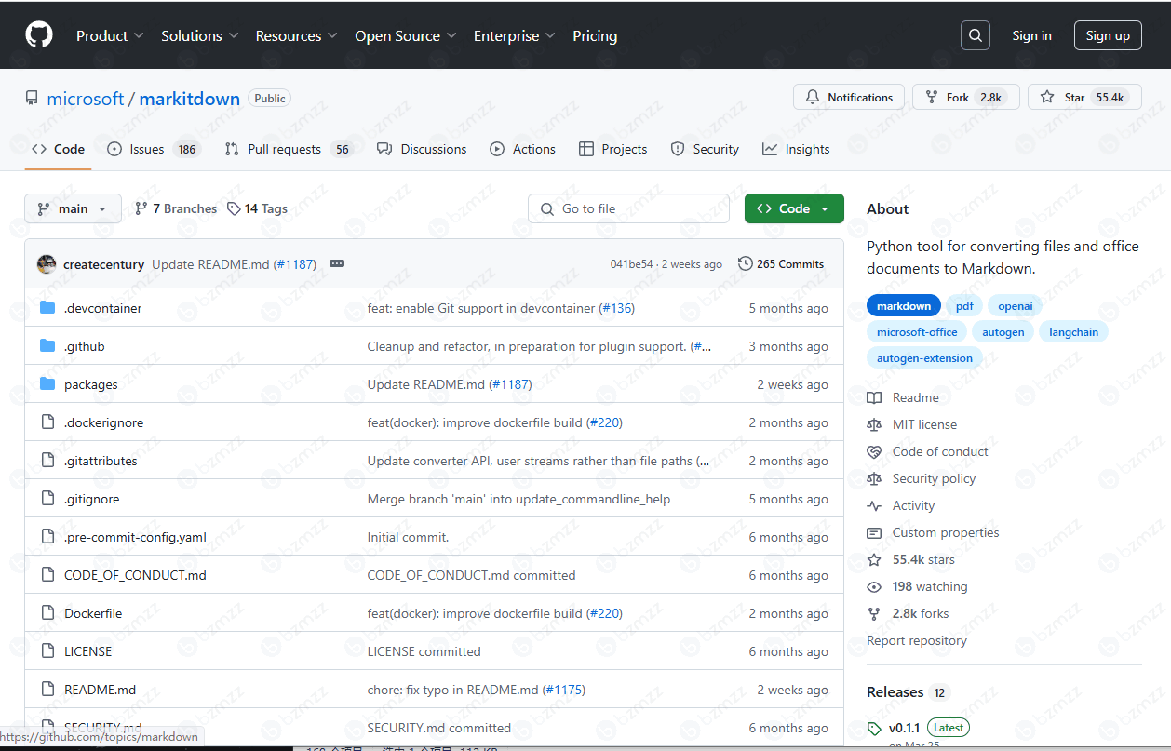Click the Sign in link
This screenshot has width=1171, height=751.
1031,35
